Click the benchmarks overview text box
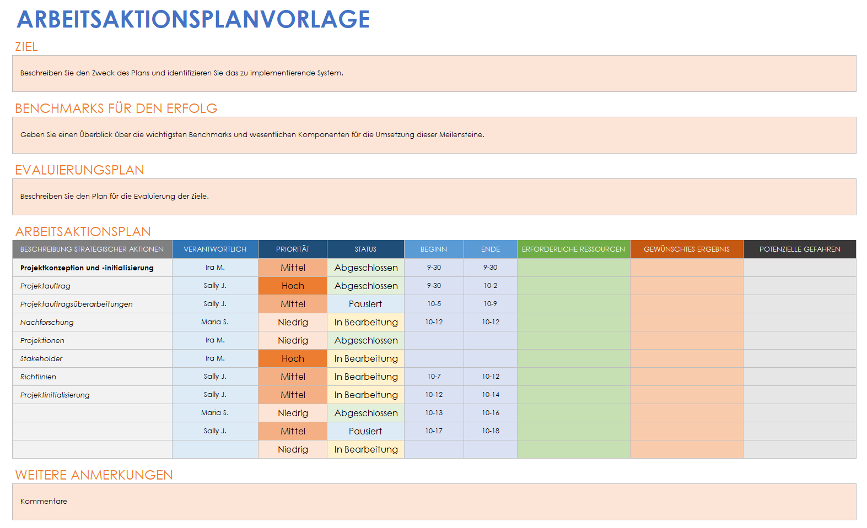This screenshot has height=528, width=867. [434, 135]
